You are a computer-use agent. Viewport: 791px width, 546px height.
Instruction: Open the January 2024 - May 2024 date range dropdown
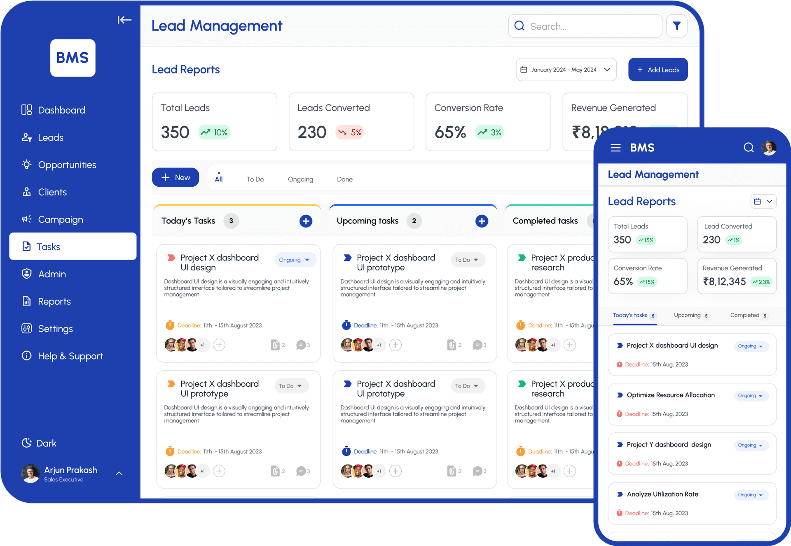(566, 70)
